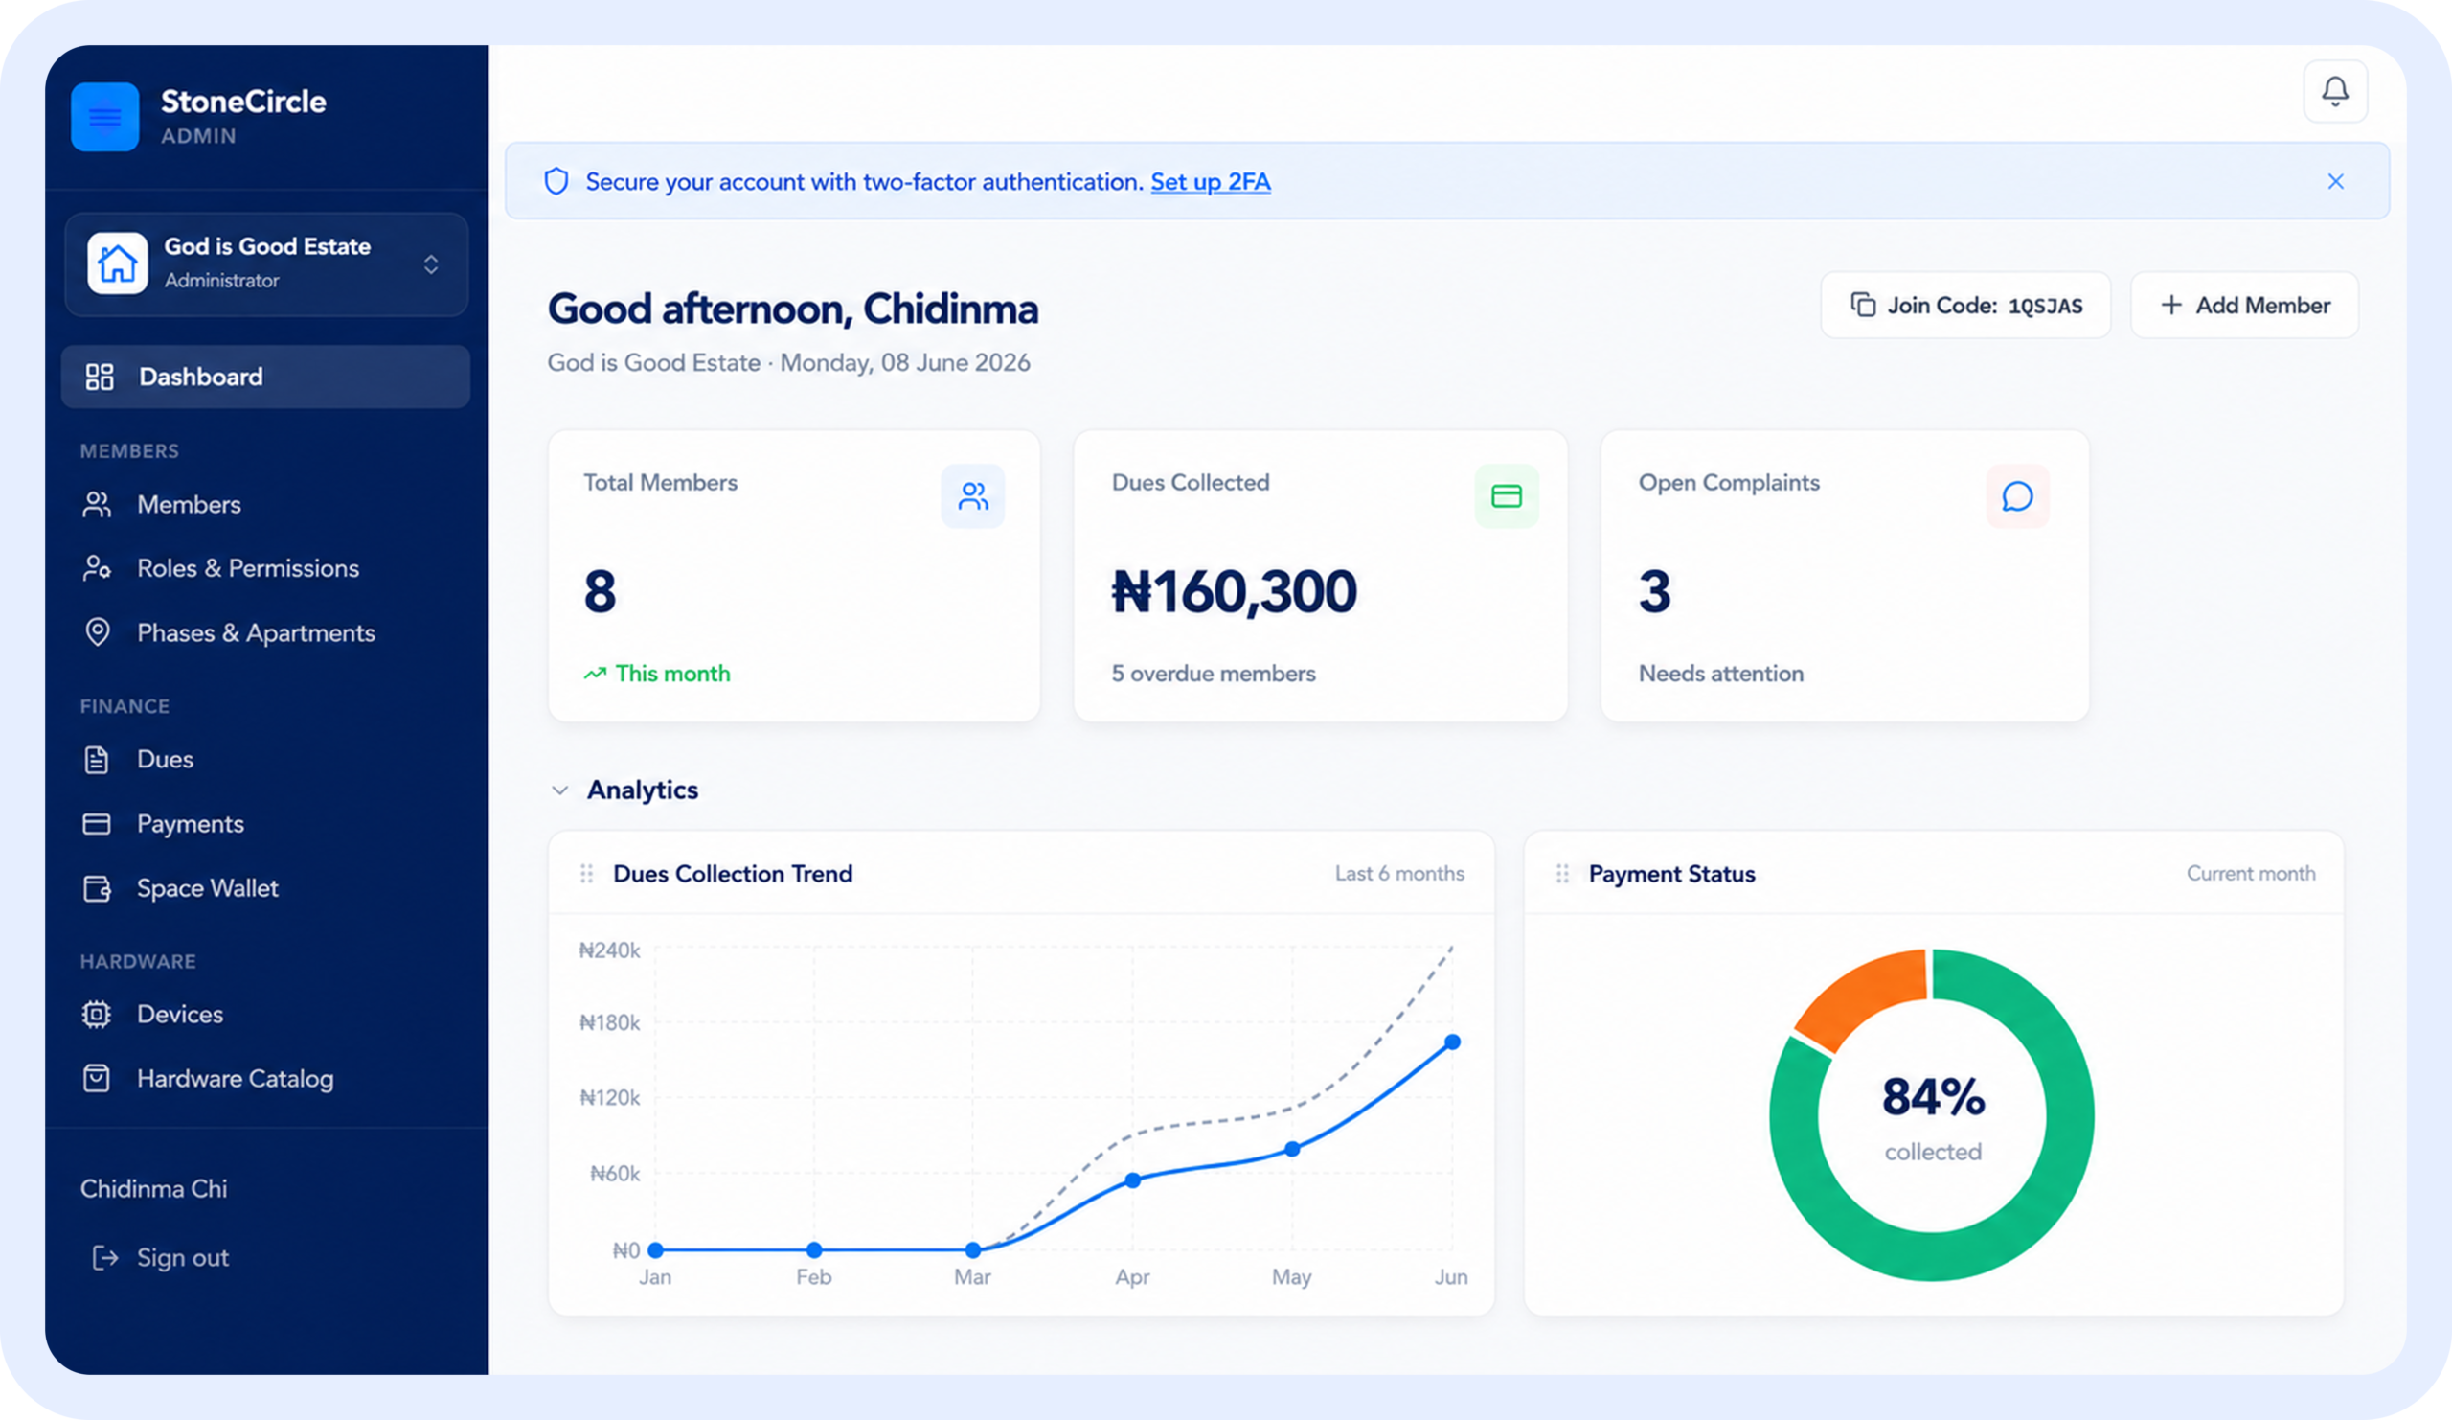Click the 5 overdue members text
The image size is (2452, 1420).
pyautogui.click(x=1214, y=674)
